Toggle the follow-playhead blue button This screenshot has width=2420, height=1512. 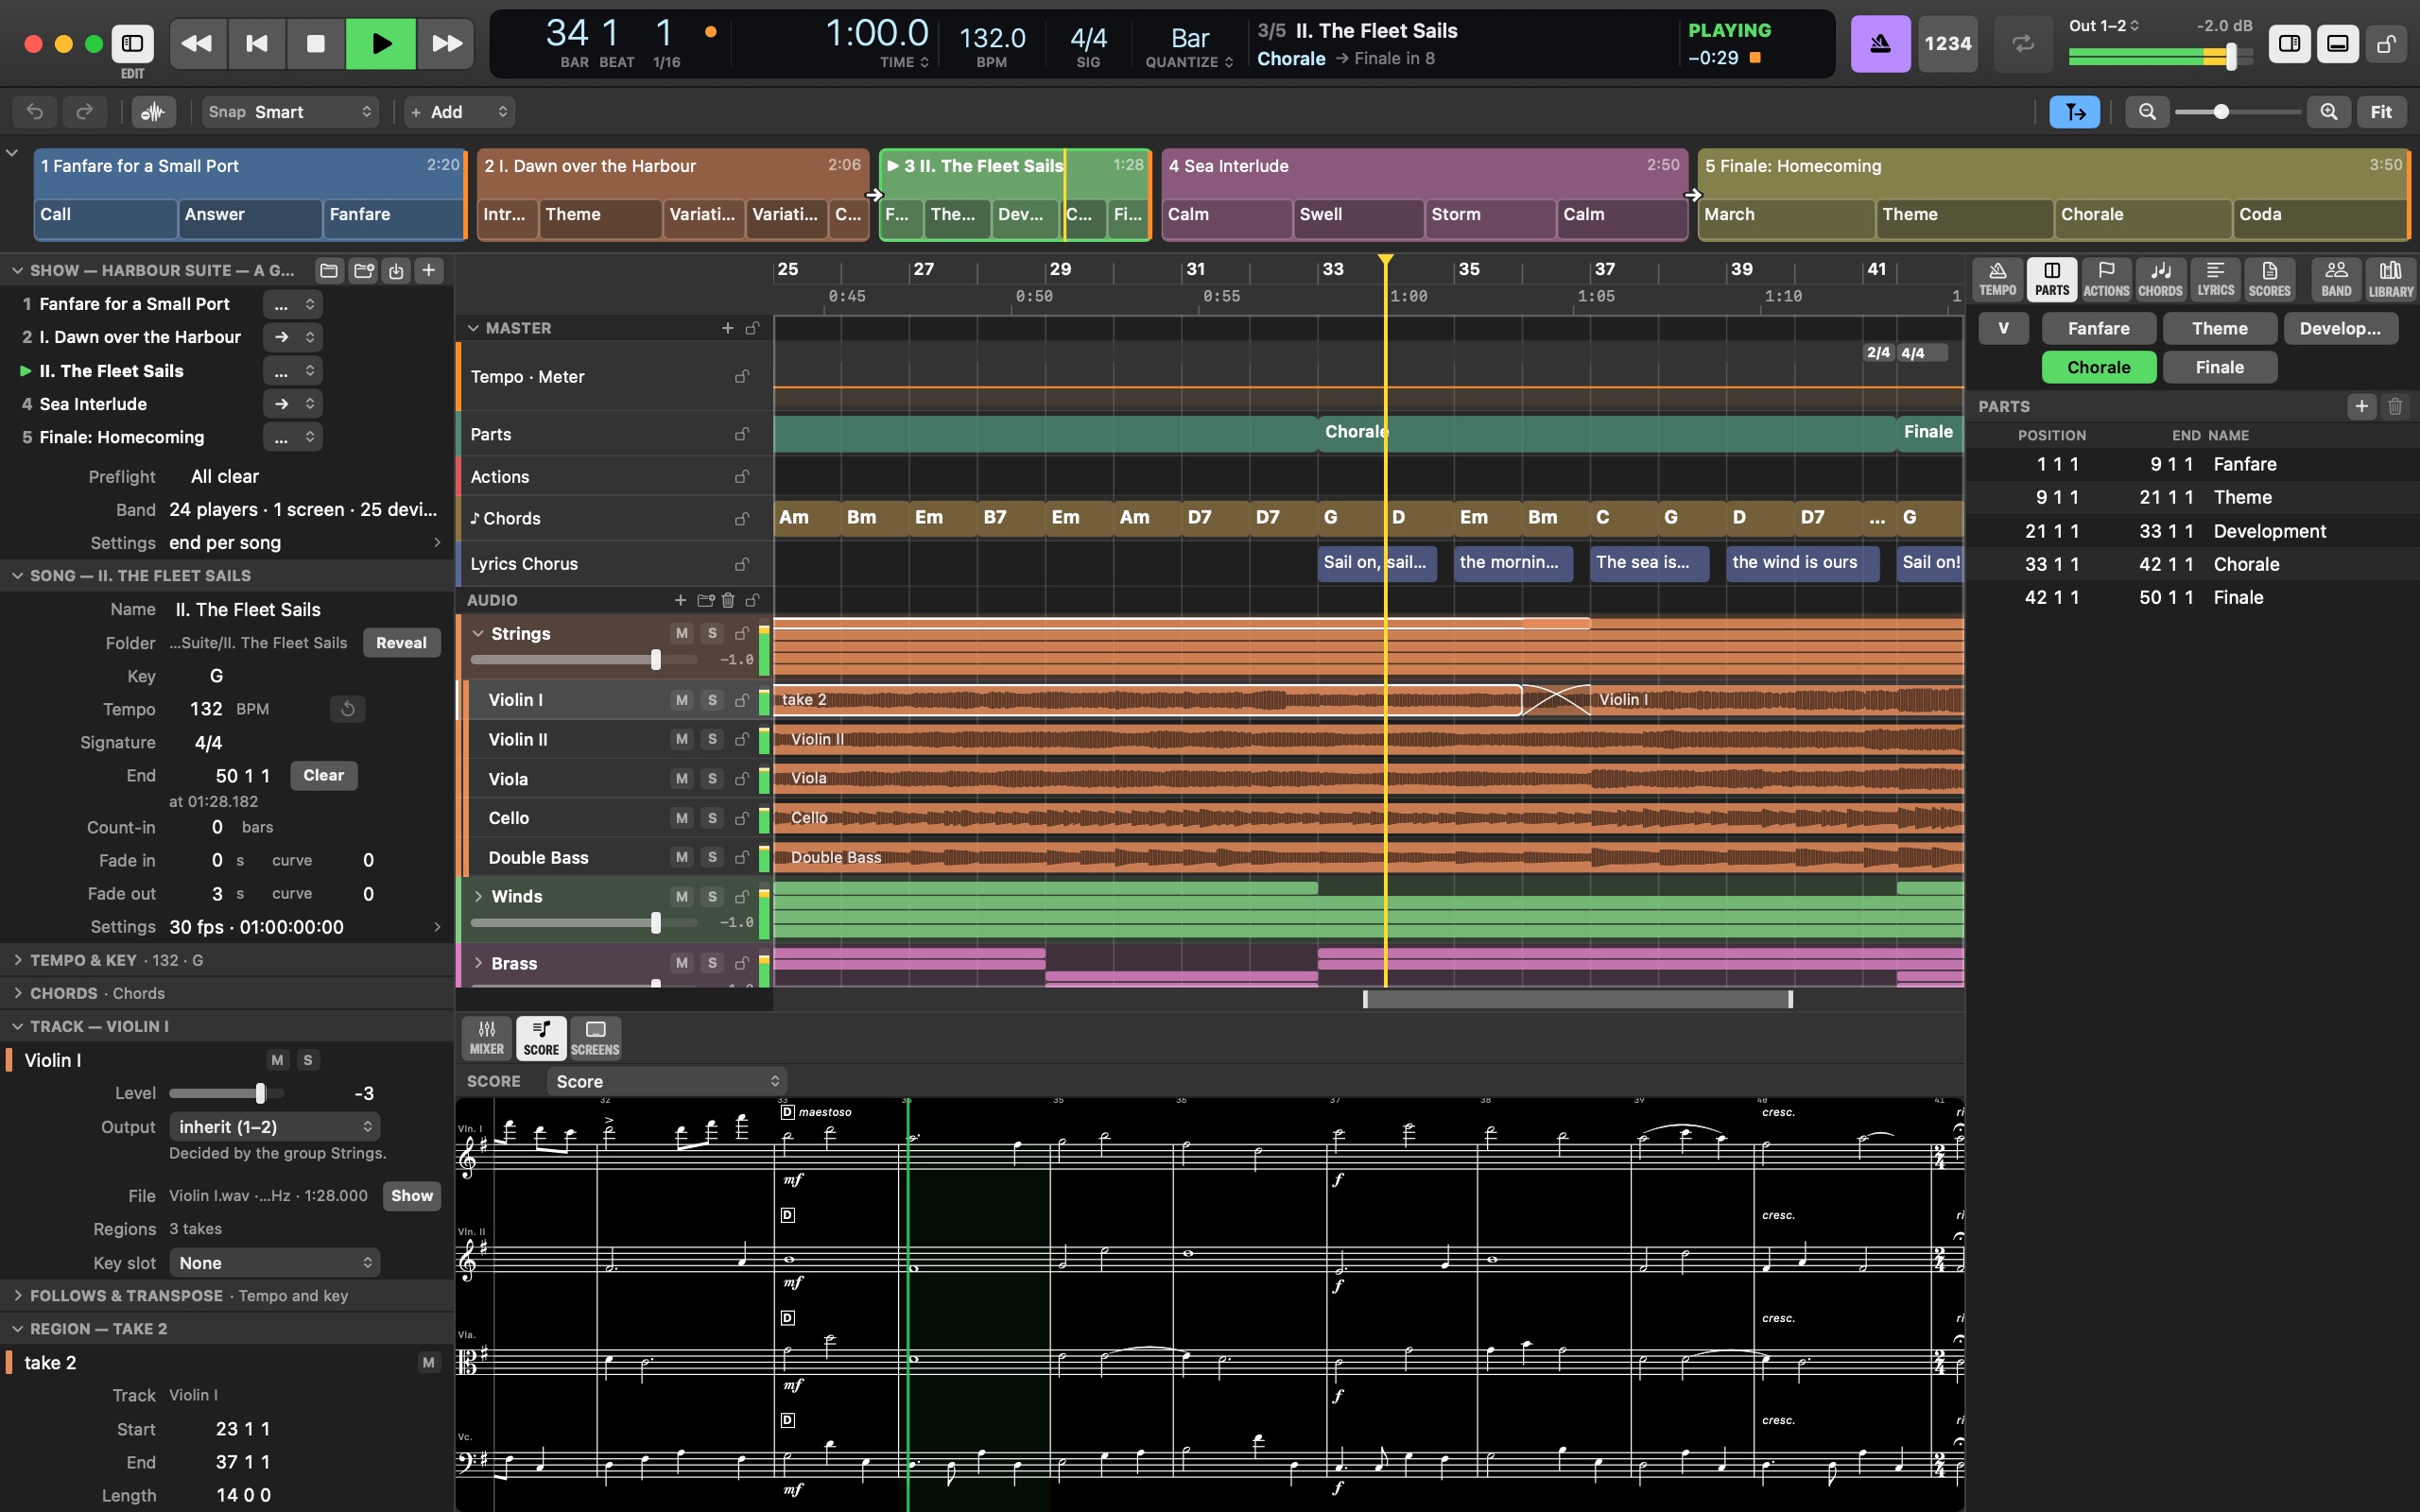(x=2075, y=112)
